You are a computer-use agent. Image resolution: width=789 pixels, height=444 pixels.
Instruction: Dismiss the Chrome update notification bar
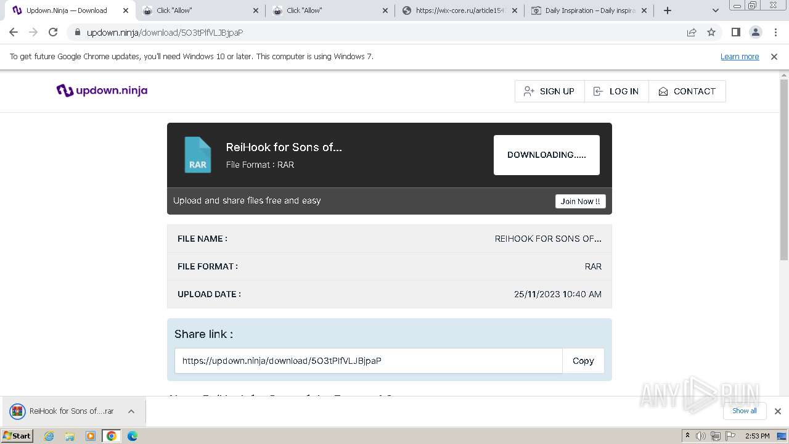(x=774, y=56)
